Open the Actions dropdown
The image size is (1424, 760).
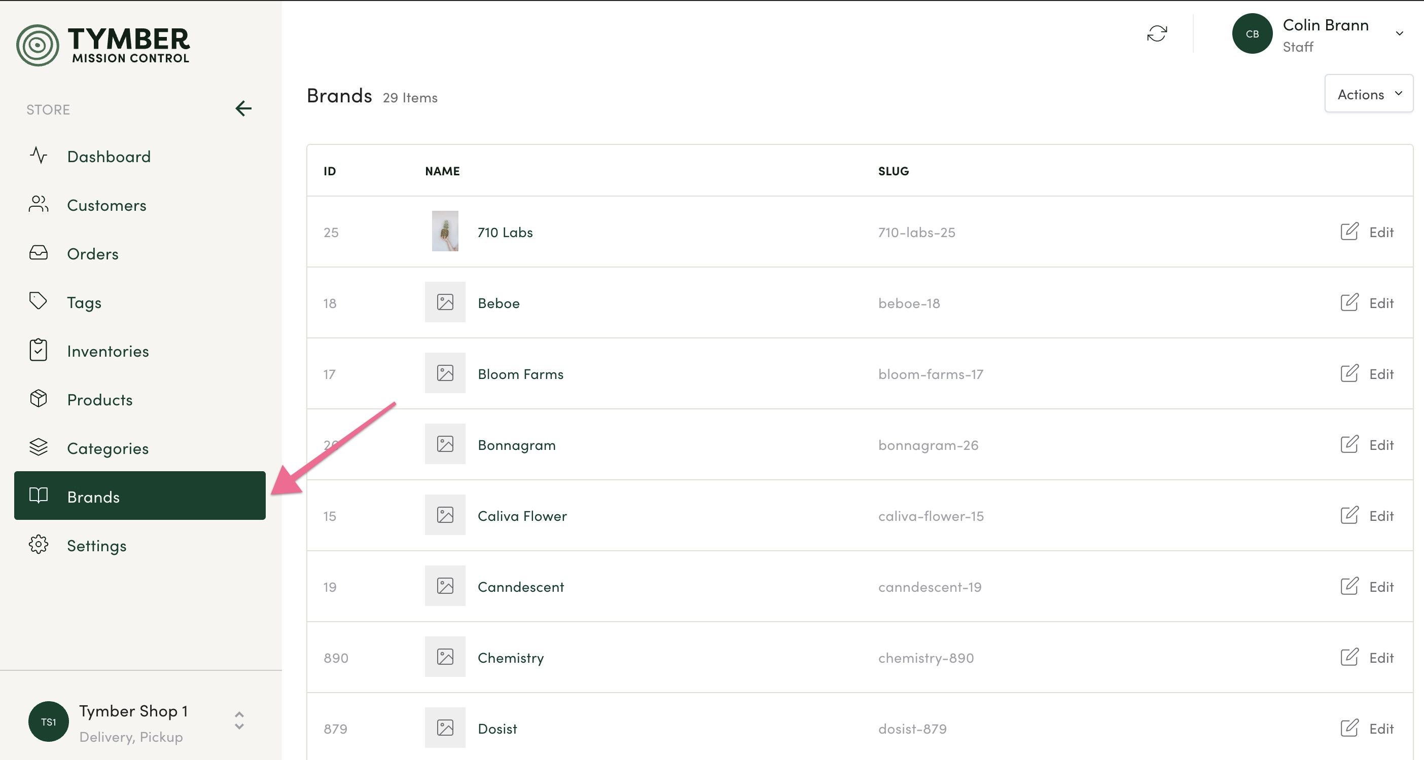(x=1369, y=94)
